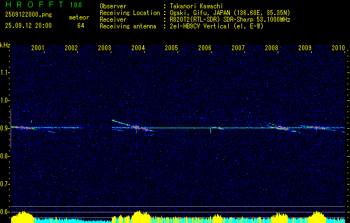The height and width of the screenshot is (223, 350).
Task: Click the 2el-HB9CV Vertical antenna text
Action: [217, 26]
